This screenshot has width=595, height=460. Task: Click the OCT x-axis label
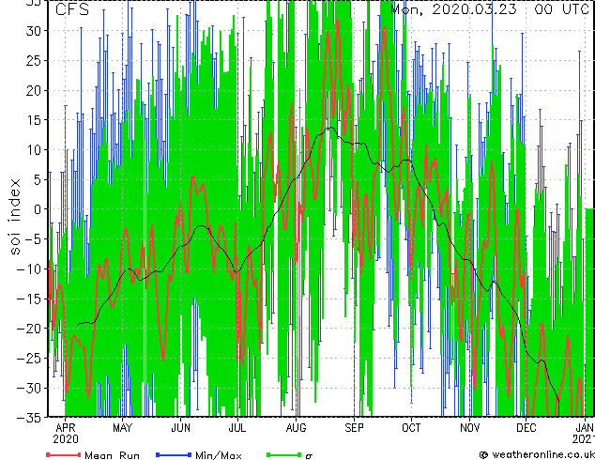(411, 428)
